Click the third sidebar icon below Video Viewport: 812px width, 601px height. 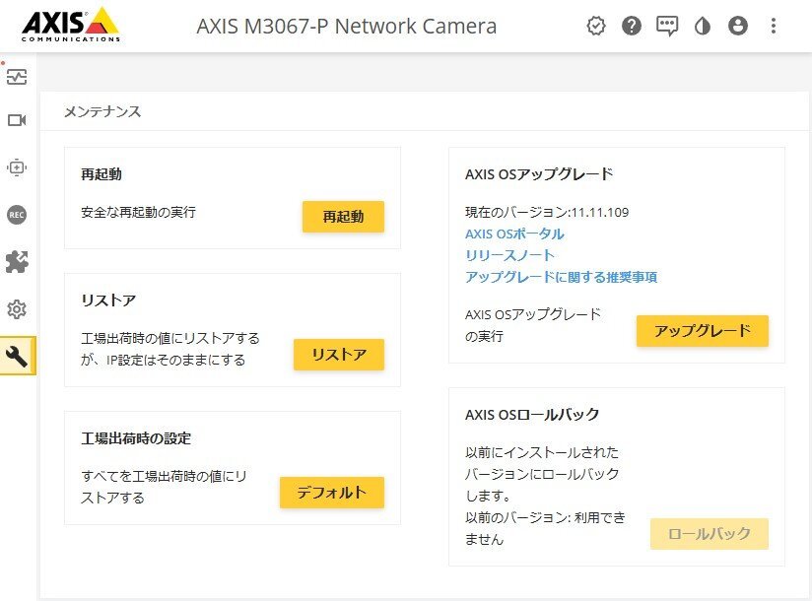click(x=17, y=167)
